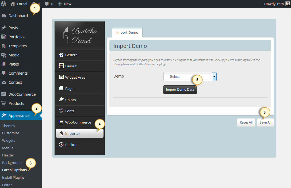Open the Layout section label
This screenshot has width=291, height=188.
(71, 66)
